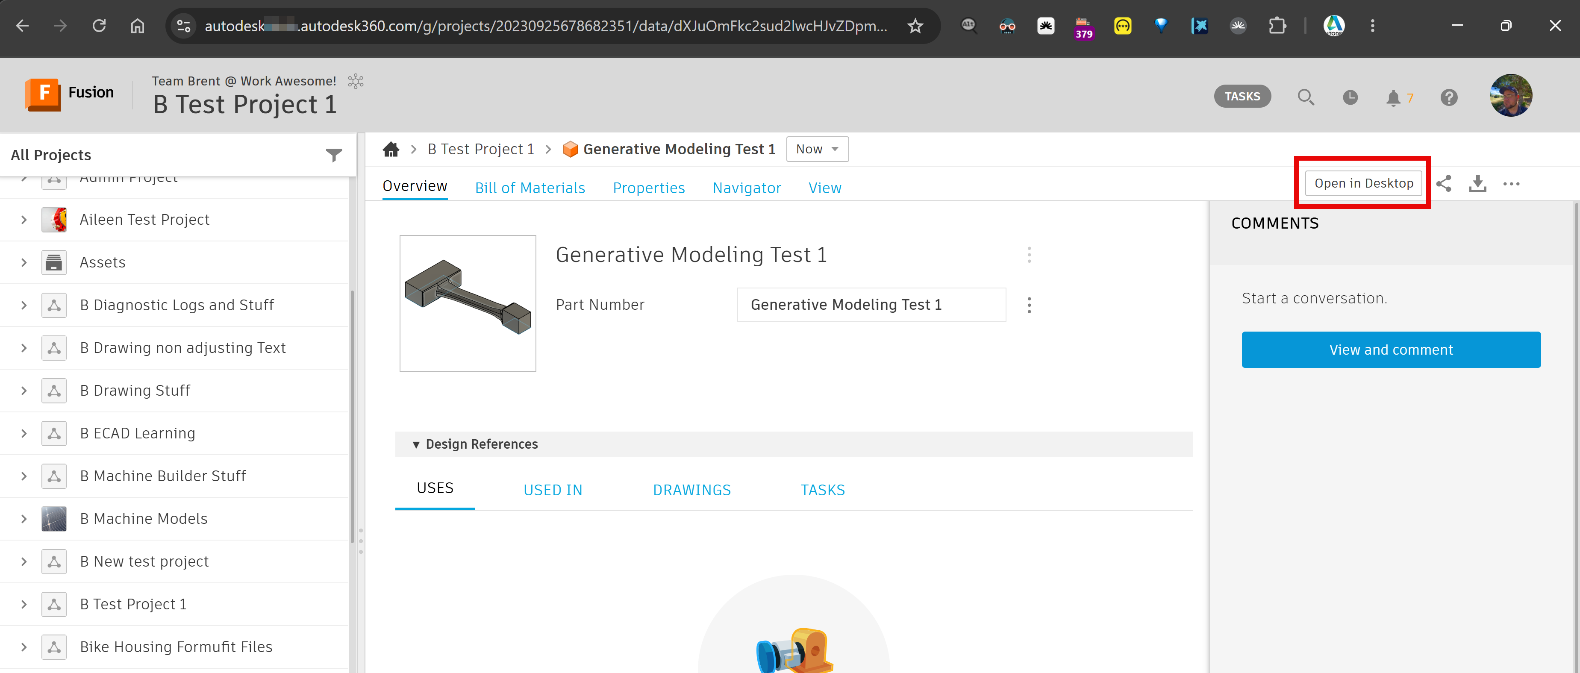Open notifications bell icon

1393,97
